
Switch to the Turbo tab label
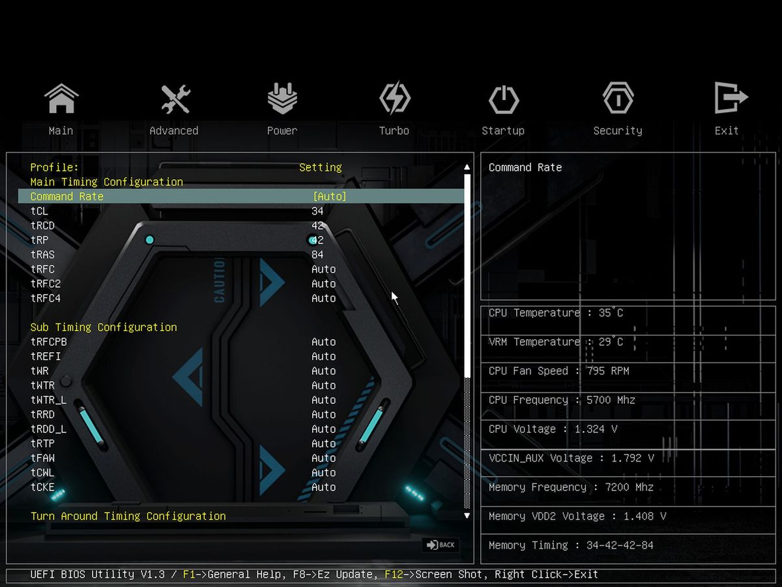coord(394,130)
